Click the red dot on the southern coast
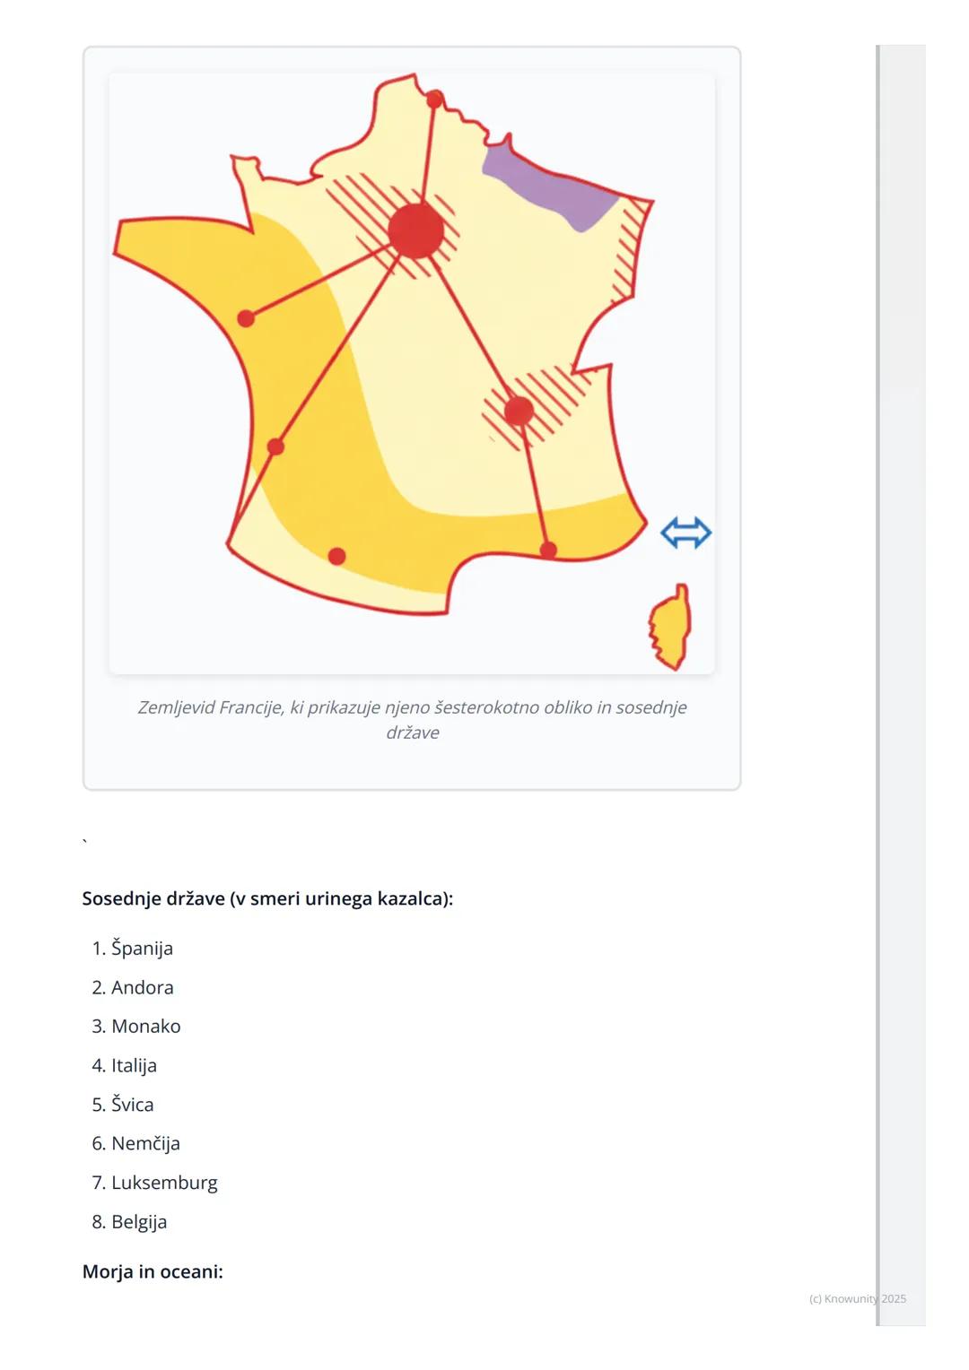 click(x=548, y=550)
